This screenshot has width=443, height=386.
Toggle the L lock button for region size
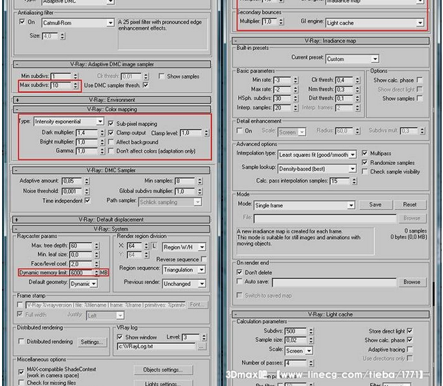154,245
